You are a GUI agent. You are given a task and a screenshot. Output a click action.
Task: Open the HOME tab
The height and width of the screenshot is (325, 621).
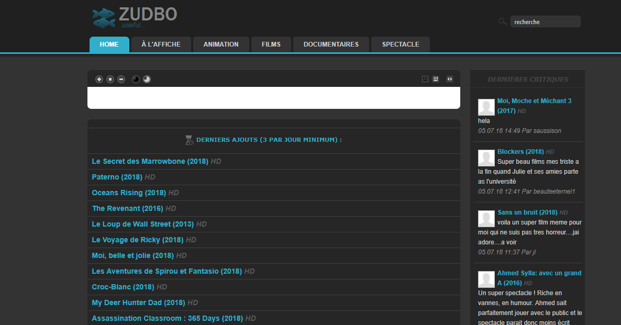109,44
